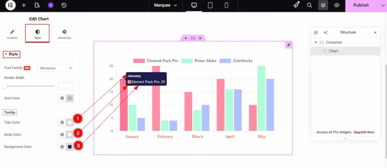Screen dimensions: 387x168
Task: Pick the Background Color swatch
Action: click(70, 147)
